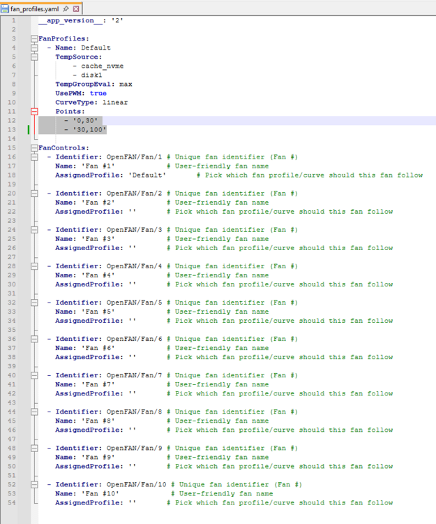
Task: Fold the OpenFAN/Fan/4 block
Action: (x=34, y=266)
